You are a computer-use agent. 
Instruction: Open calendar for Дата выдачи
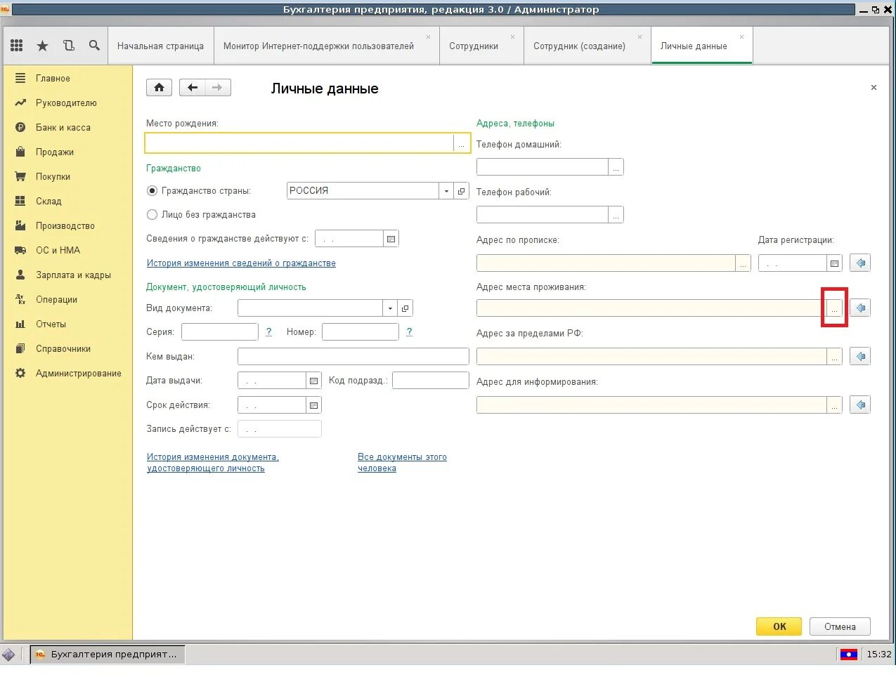pyautogui.click(x=314, y=381)
